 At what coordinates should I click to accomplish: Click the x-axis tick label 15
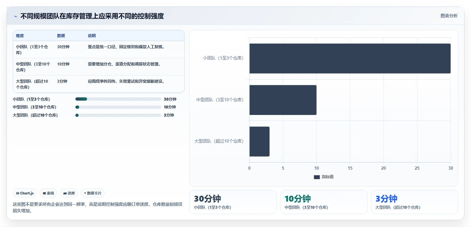pos(350,168)
